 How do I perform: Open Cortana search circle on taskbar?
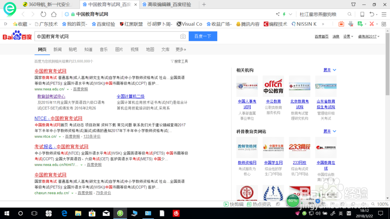(x=20, y=213)
